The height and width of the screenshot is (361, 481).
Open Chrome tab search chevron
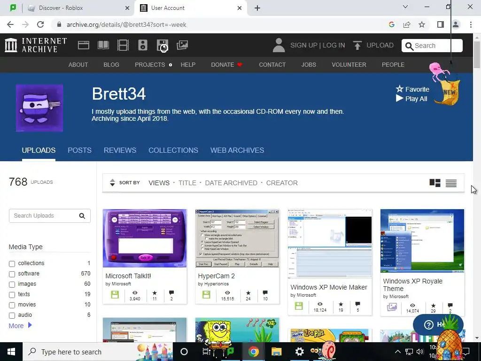pyautogui.click(x=405, y=7)
